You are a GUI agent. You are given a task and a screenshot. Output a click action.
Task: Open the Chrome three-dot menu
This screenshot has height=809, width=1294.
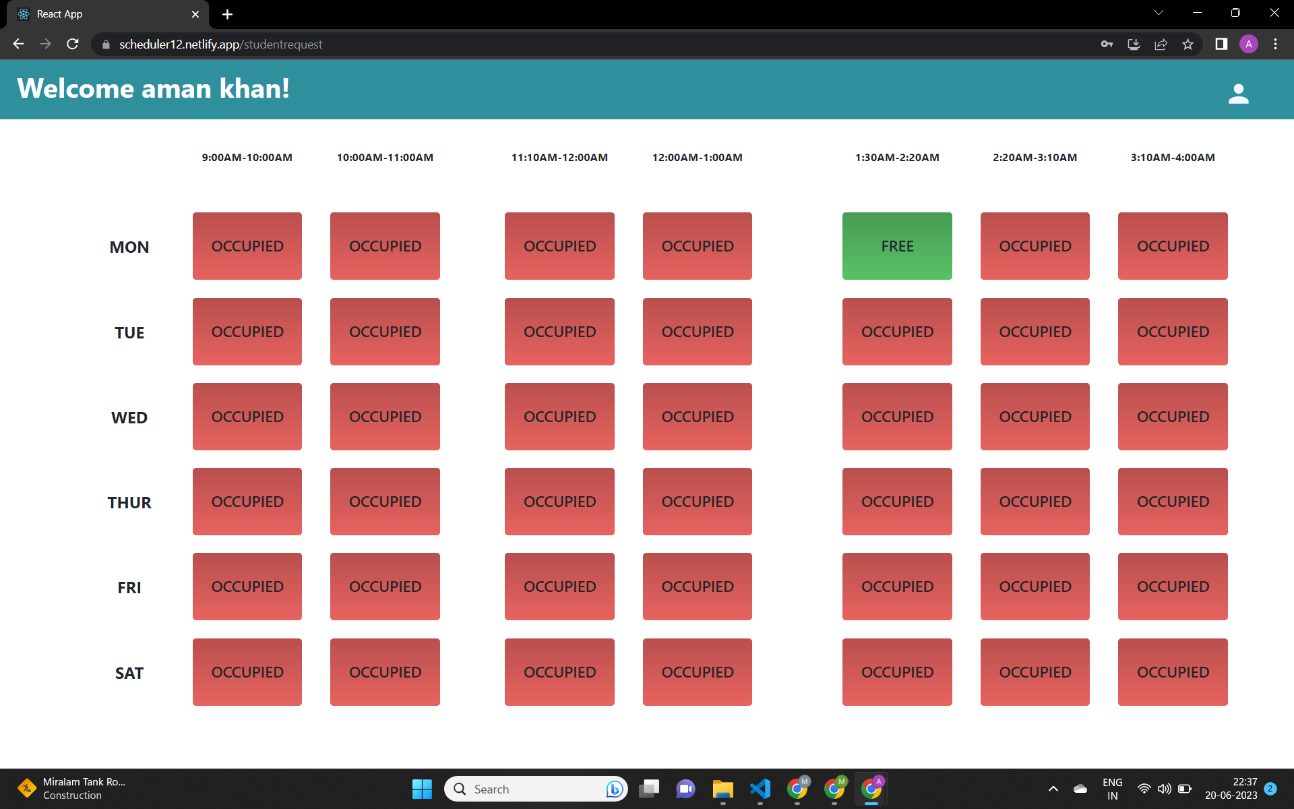(1275, 44)
